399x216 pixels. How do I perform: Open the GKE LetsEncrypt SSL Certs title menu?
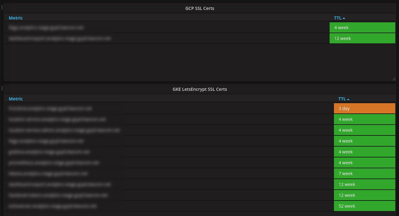coord(200,89)
